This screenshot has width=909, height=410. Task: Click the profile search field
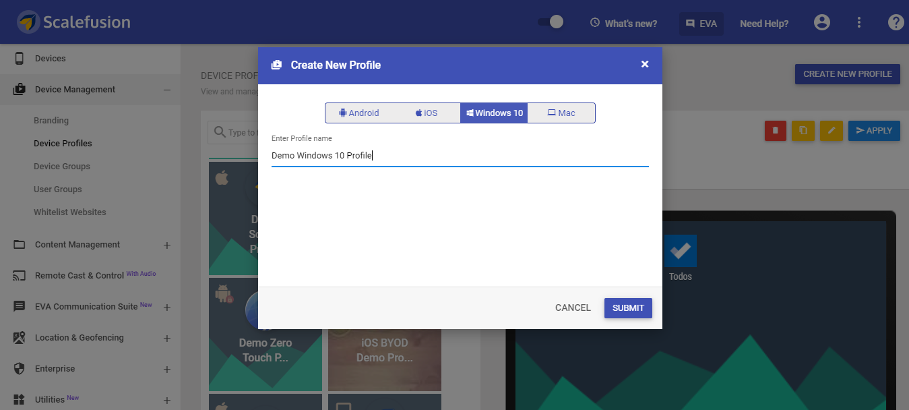click(x=233, y=132)
